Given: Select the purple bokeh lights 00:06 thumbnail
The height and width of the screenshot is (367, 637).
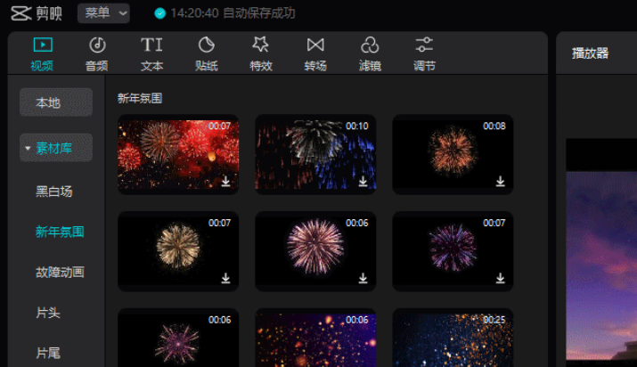Looking at the screenshot, I should click(315, 338).
